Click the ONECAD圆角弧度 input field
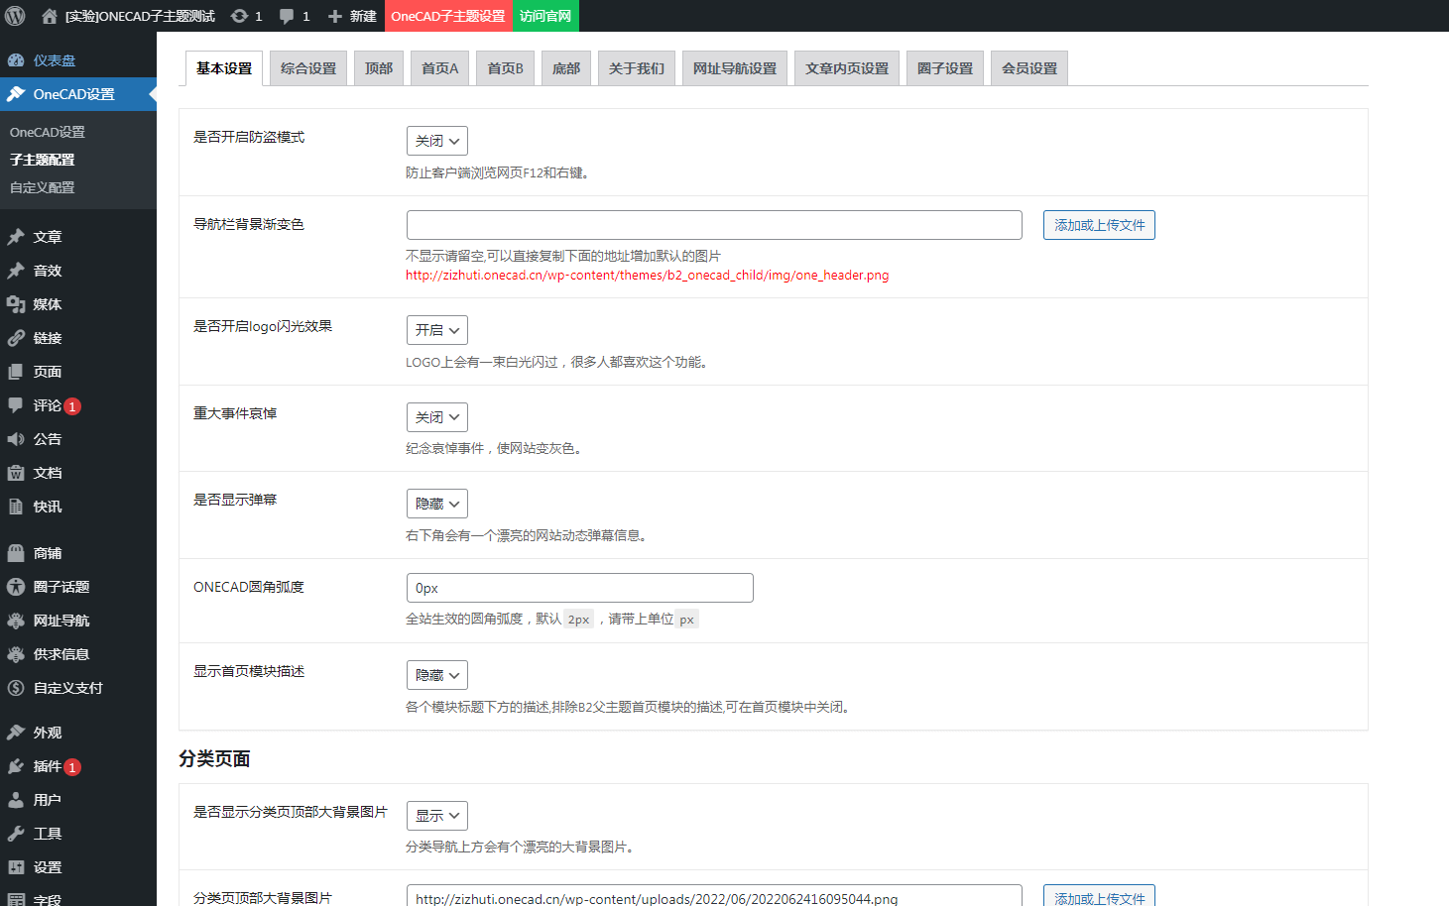The image size is (1449, 906). pyautogui.click(x=580, y=588)
